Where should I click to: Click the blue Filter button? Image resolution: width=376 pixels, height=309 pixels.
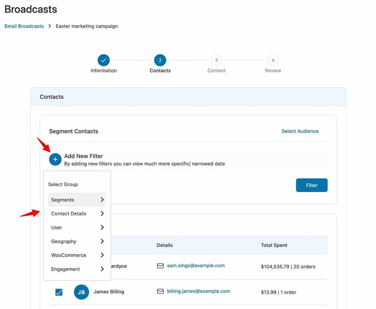tap(311, 185)
